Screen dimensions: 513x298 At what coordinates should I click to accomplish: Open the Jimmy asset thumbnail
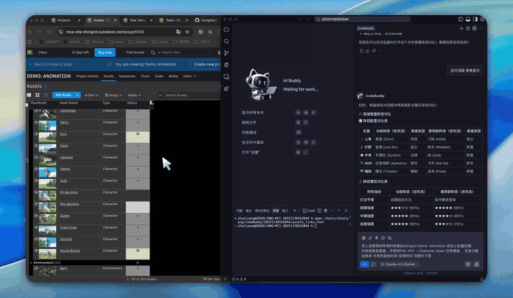coord(47,172)
